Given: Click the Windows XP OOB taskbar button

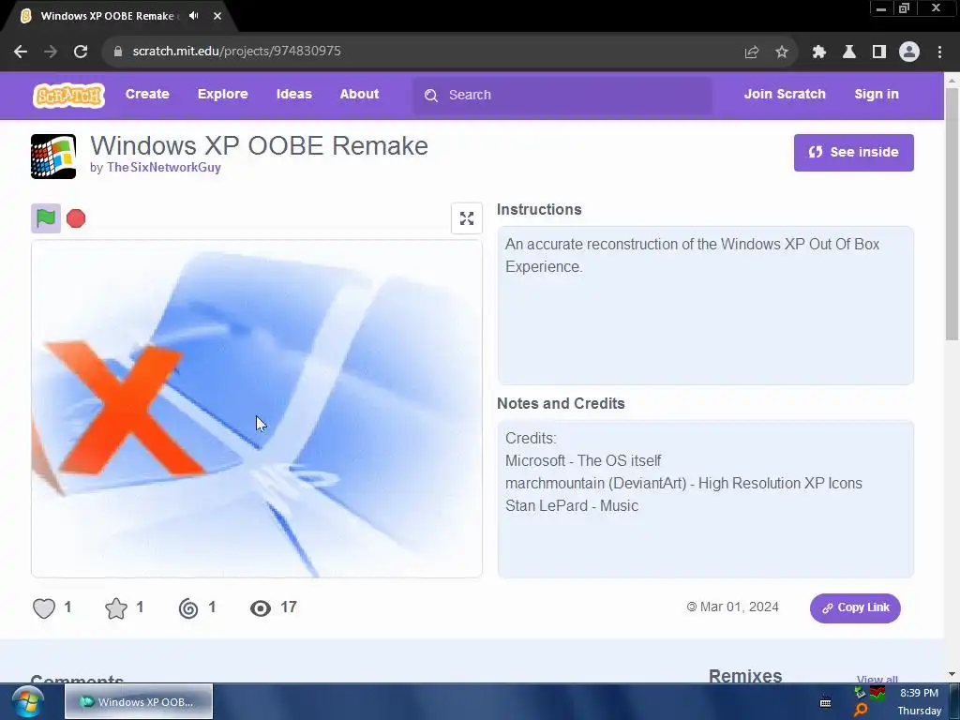Looking at the screenshot, I should [139, 701].
